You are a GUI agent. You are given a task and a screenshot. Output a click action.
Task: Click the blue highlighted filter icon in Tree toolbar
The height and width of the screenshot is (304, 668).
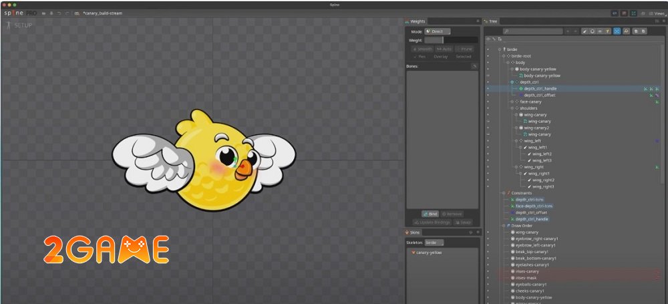(x=617, y=31)
